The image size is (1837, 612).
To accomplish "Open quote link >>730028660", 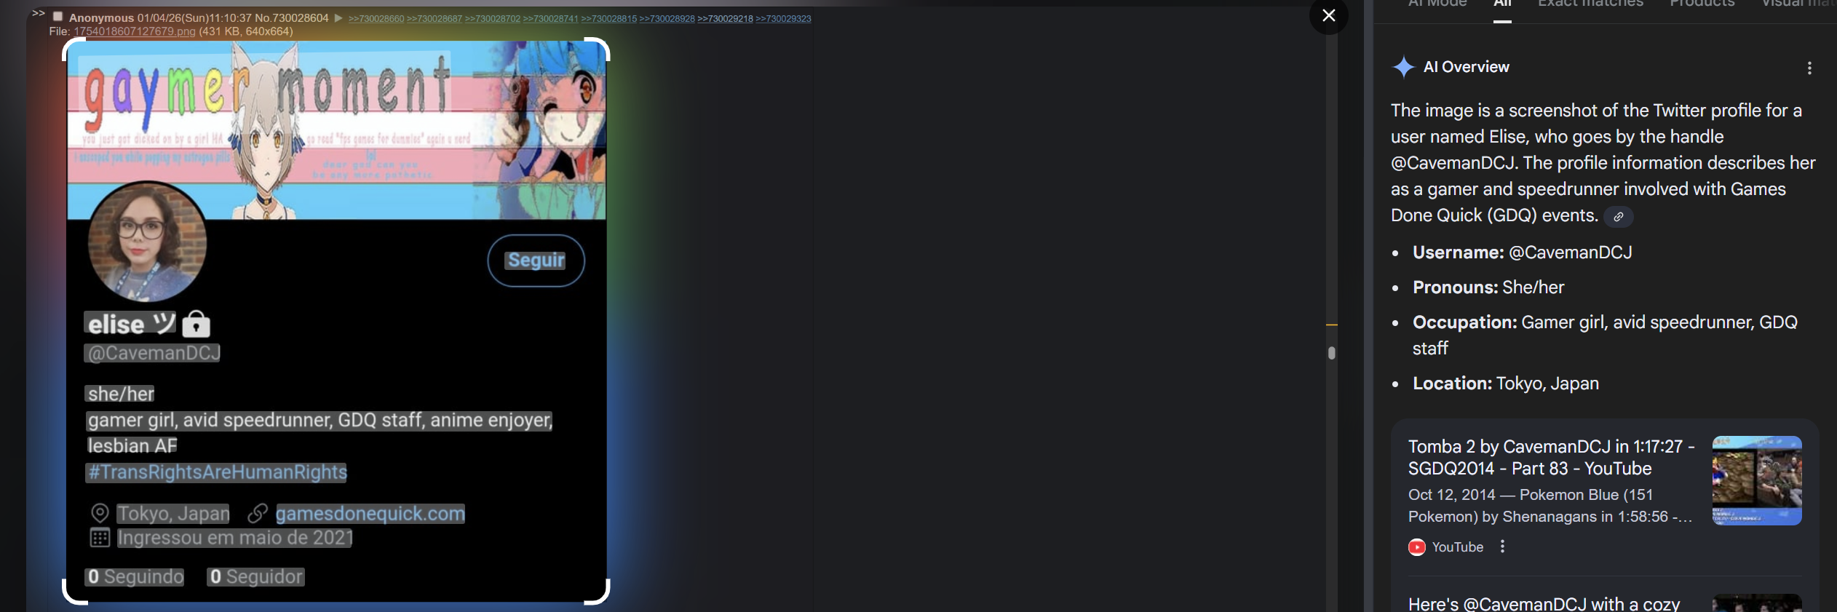I will [376, 19].
